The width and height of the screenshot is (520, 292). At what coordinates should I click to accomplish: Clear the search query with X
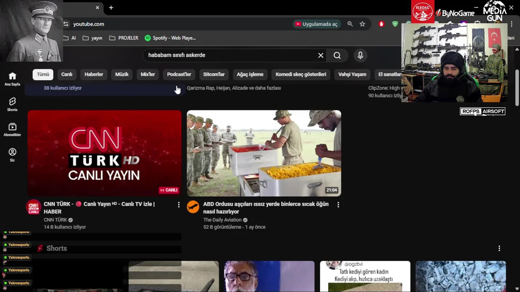coord(321,55)
